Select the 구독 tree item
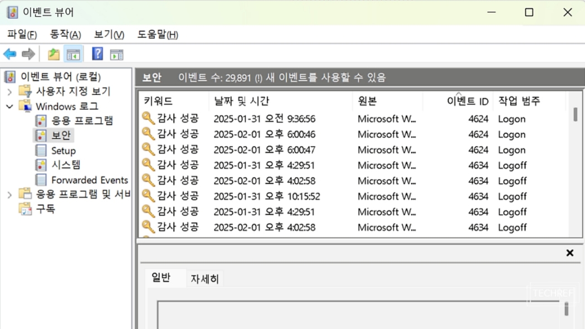This screenshot has width=585, height=329. coord(46,209)
